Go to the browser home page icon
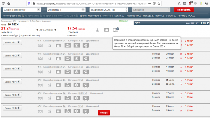The height and width of the screenshot is (118, 210). coord(9,4)
